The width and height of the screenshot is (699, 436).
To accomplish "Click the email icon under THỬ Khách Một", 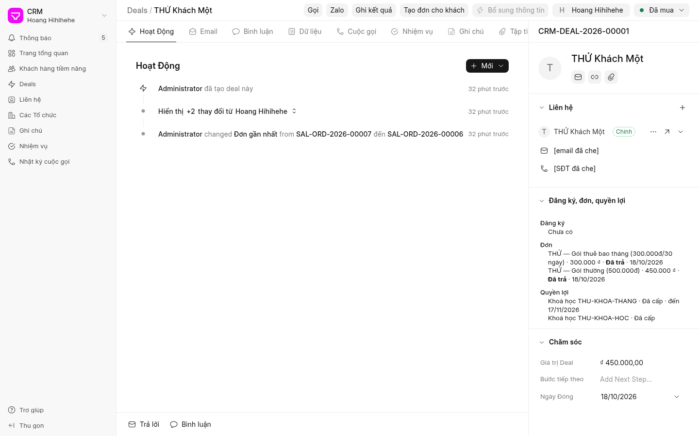I will (x=578, y=77).
